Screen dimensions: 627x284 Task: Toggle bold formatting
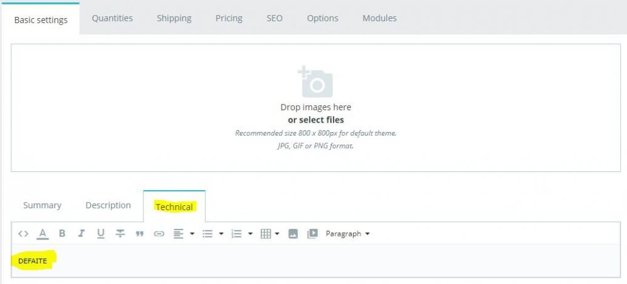pos(62,234)
